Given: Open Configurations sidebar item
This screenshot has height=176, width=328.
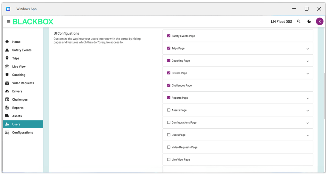Looking at the screenshot, I should tap(23, 133).
